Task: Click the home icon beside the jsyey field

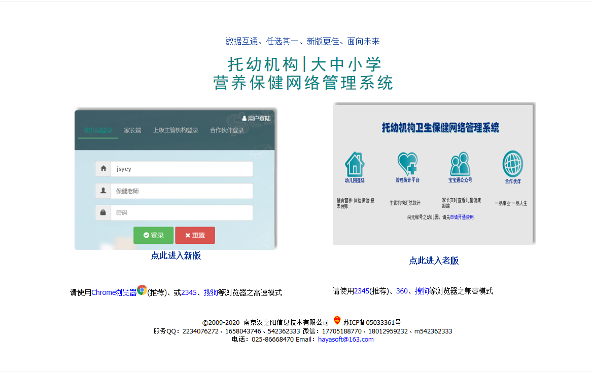Action: [103, 169]
